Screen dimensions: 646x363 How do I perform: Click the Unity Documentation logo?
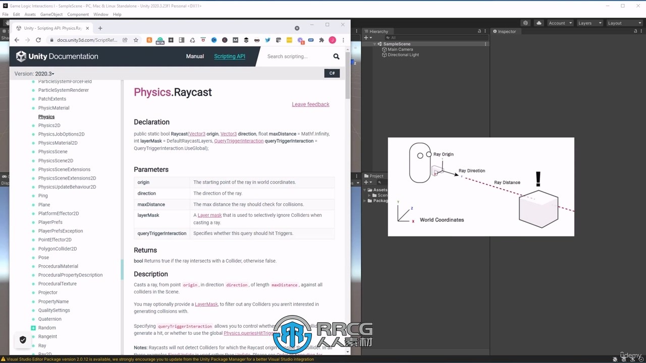pos(57,56)
